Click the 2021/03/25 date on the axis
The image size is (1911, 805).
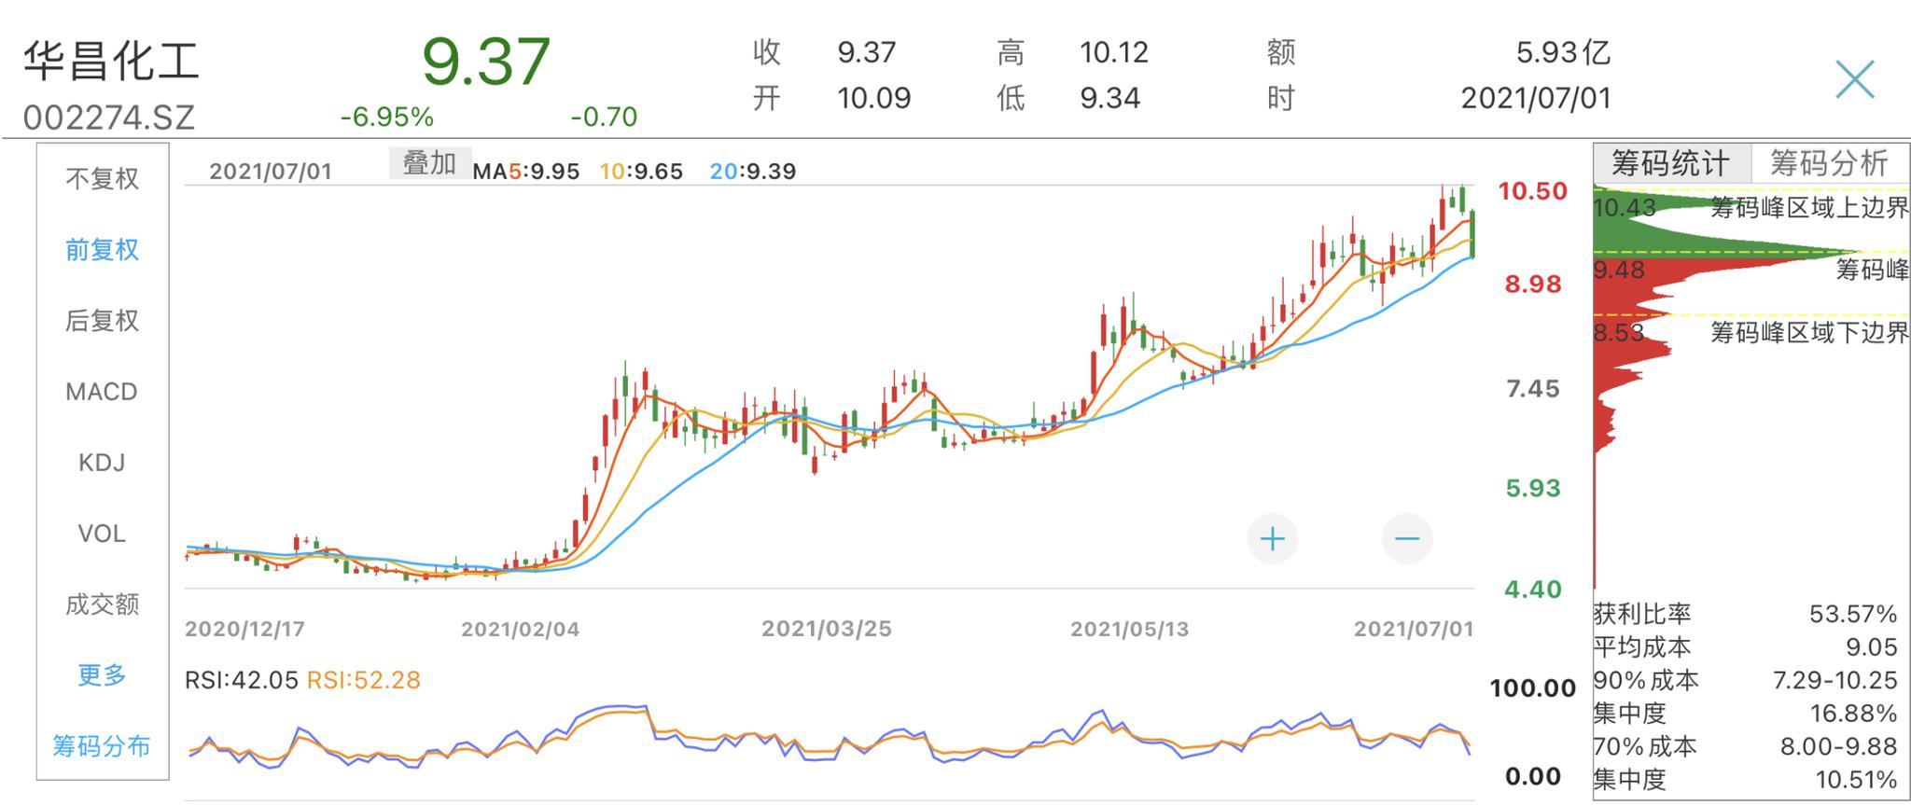(826, 629)
